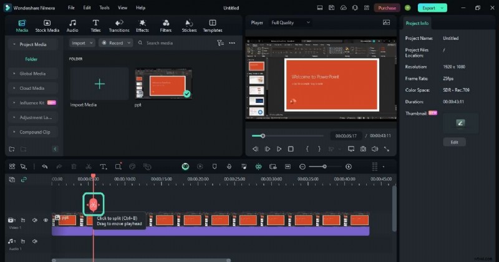Open the player scopes display icon
The width and height of the screenshot is (499, 262).
(x=386, y=22)
